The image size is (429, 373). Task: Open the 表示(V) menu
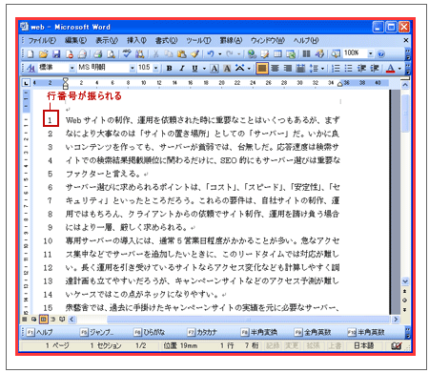107,40
